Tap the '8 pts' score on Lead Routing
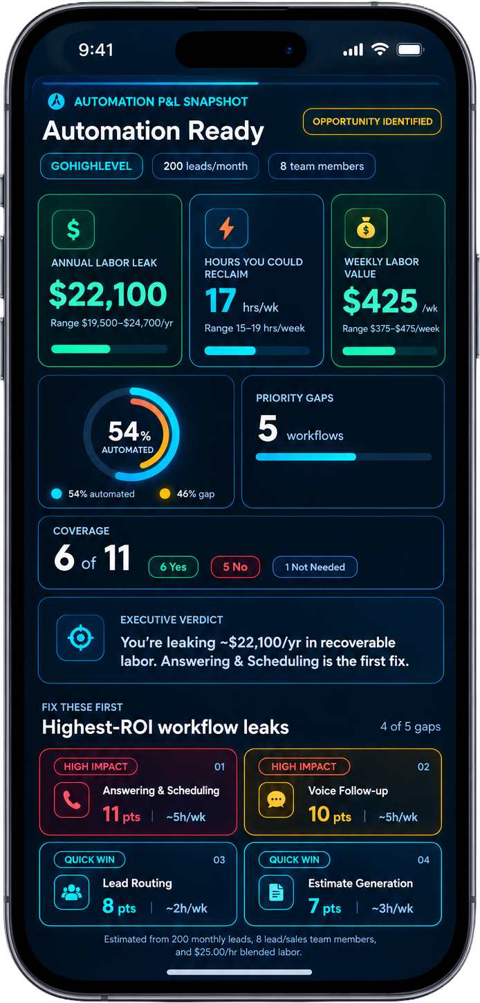The height and width of the screenshot is (1003, 480). pyautogui.click(x=119, y=907)
